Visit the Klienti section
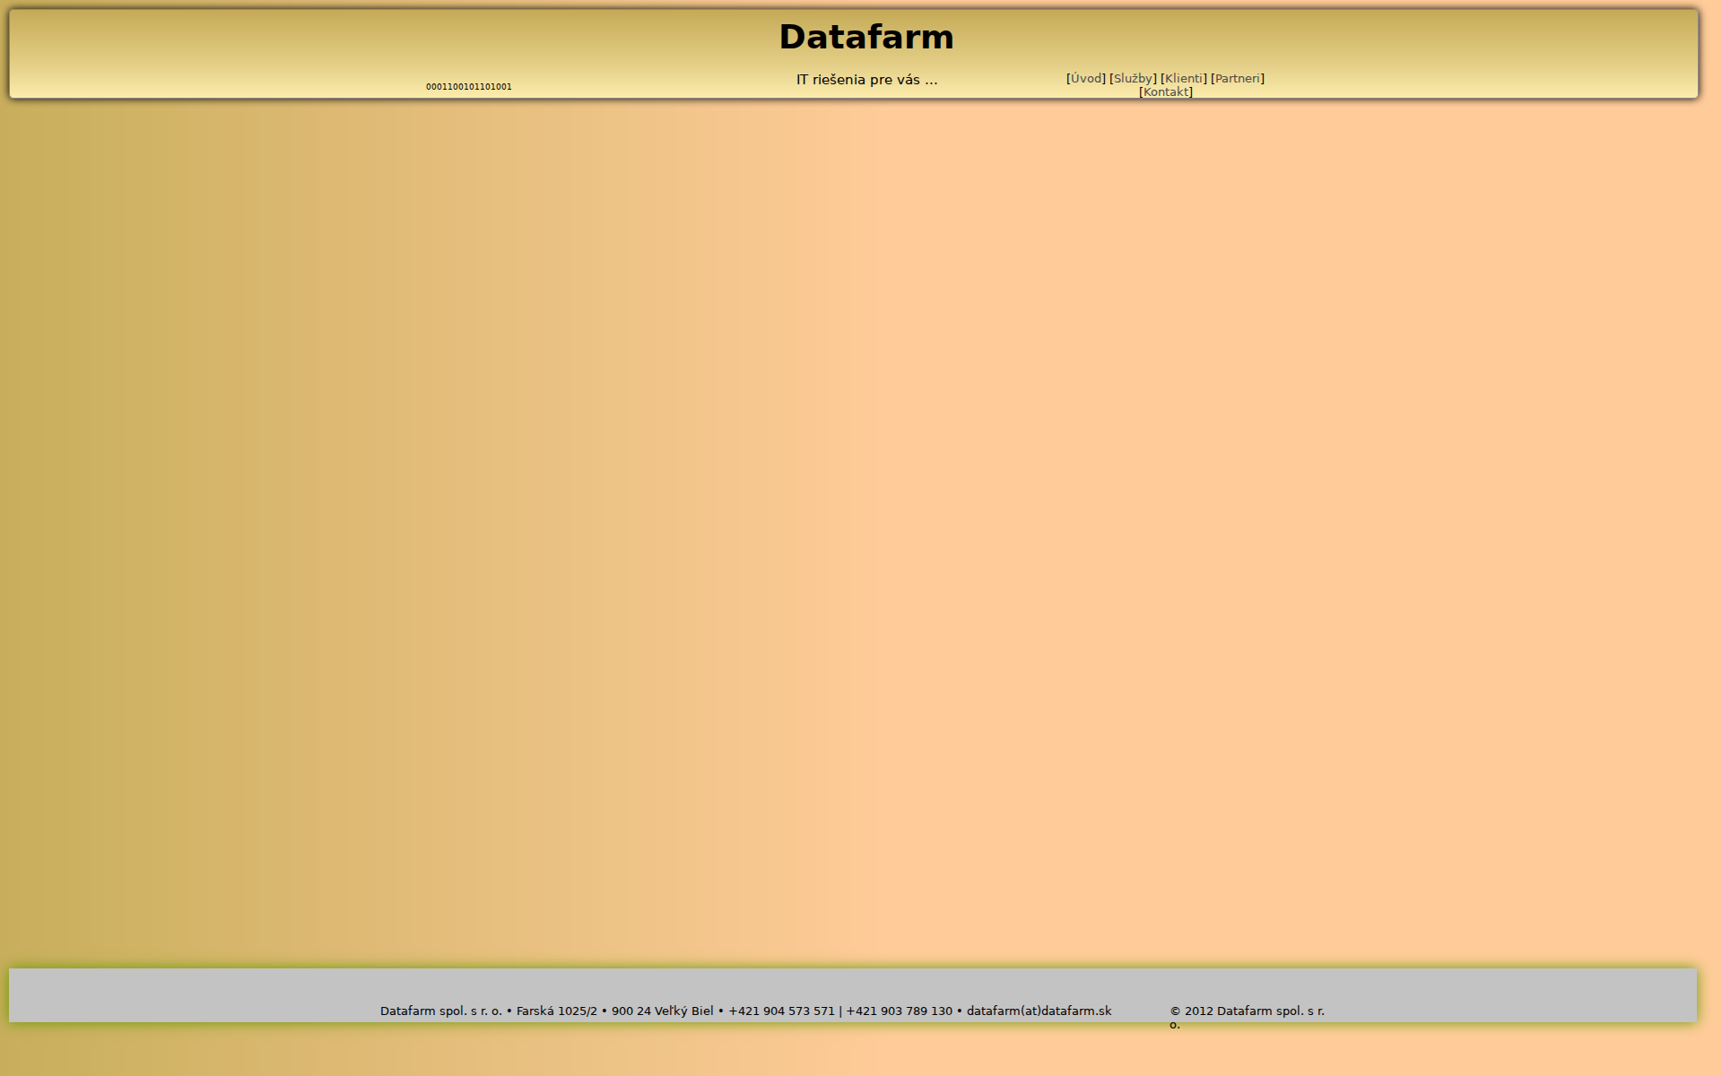Viewport: 1722px width, 1076px height. pos(1184,78)
